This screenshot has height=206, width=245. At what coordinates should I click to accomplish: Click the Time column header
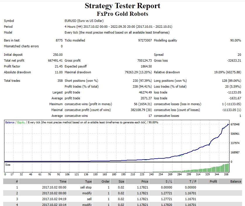[43, 181]
